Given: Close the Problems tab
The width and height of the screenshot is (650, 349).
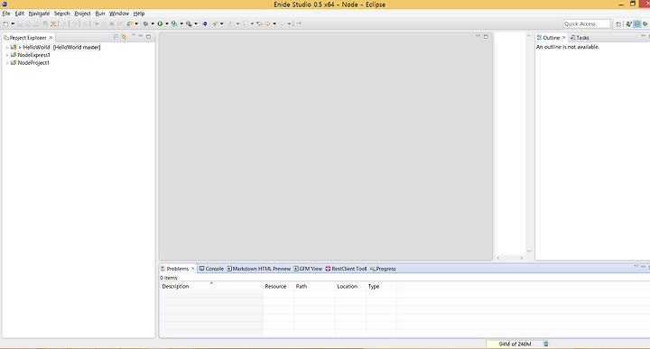Looking at the screenshot, I should (193, 269).
